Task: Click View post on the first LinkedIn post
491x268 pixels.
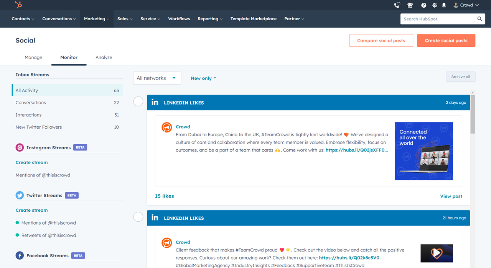Action: point(451,196)
